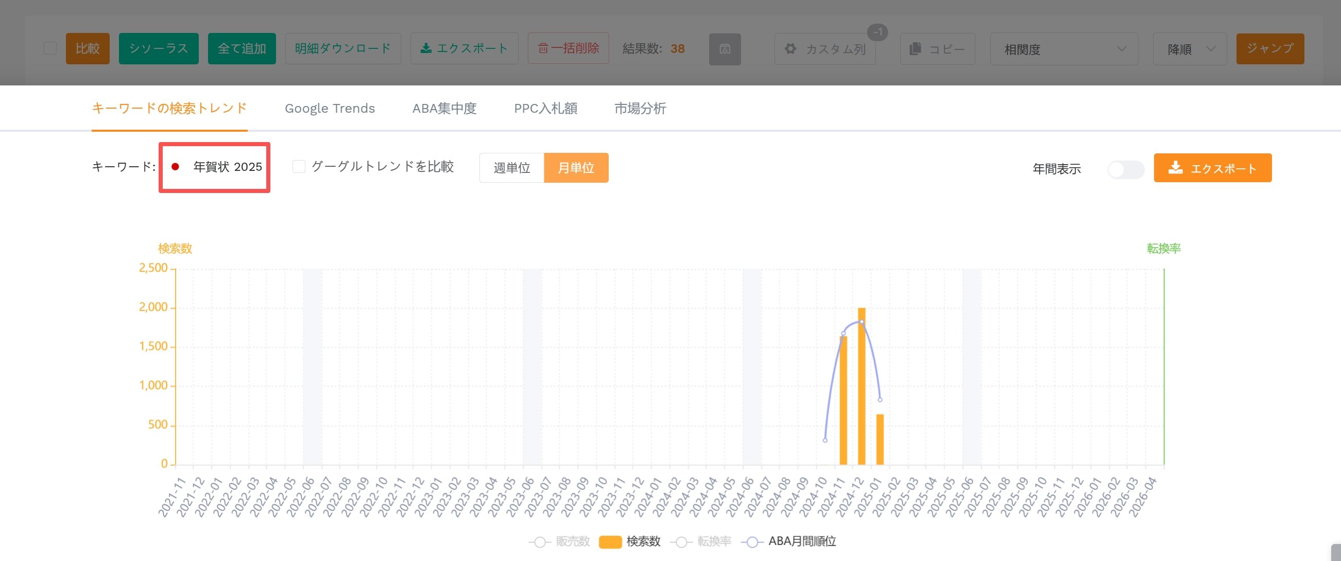This screenshot has width=1341, height=561.
Task: Tick the select-all checkbox beside 比較
Action: pos(50,48)
